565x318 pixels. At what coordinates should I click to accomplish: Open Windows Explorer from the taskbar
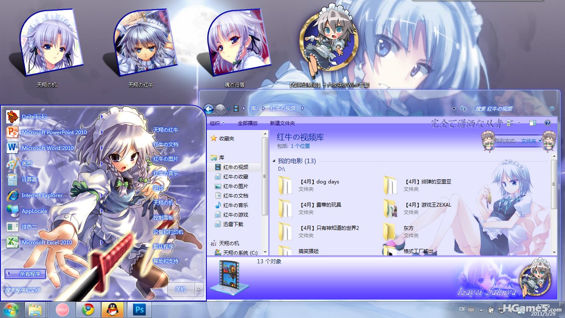point(35,310)
